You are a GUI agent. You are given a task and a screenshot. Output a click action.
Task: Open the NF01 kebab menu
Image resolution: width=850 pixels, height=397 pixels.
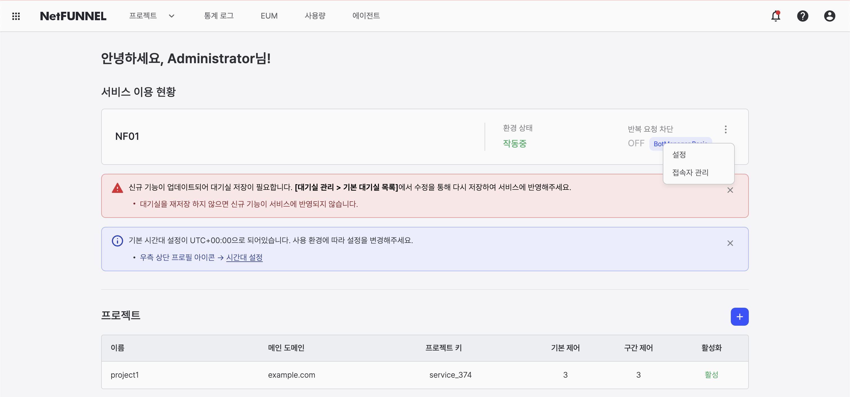[725, 129]
